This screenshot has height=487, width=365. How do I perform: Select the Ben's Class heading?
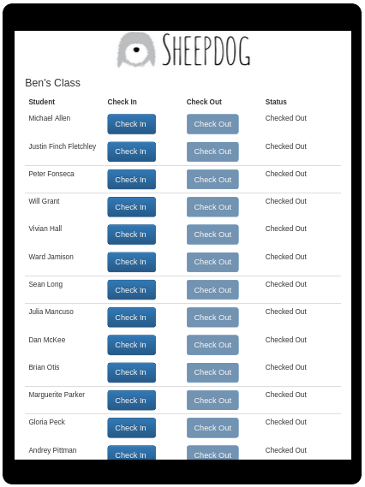52,83
